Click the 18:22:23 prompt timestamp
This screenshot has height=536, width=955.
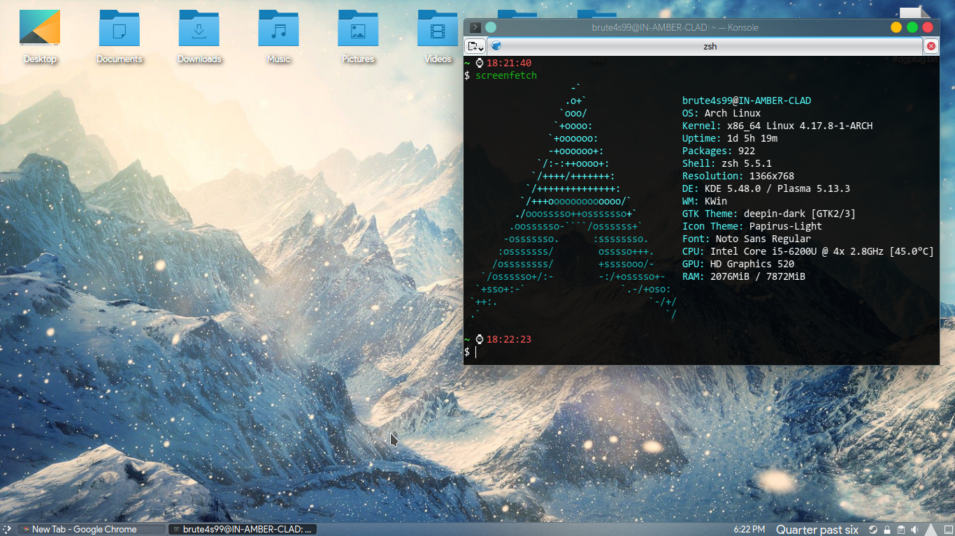509,339
